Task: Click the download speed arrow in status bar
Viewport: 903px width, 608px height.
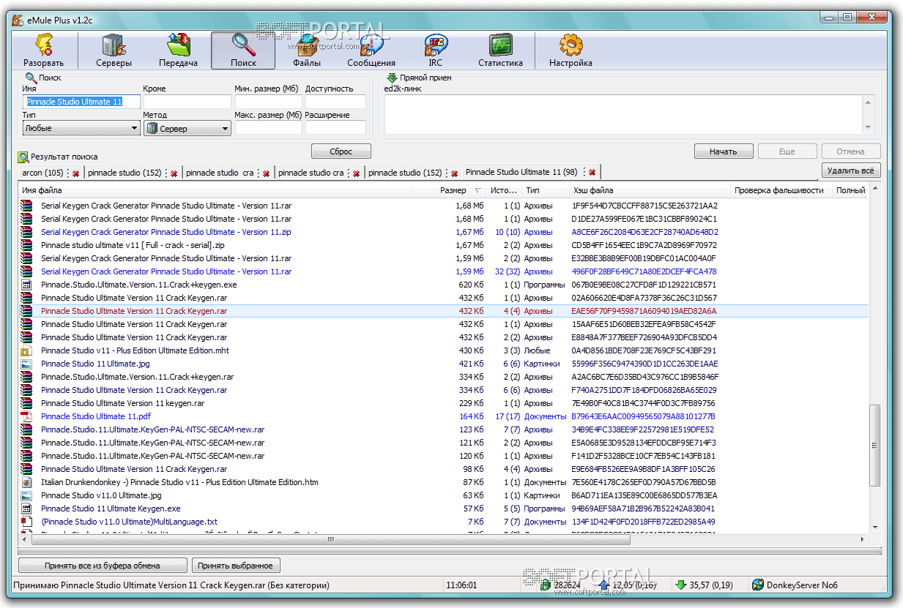Action: click(x=680, y=585)
